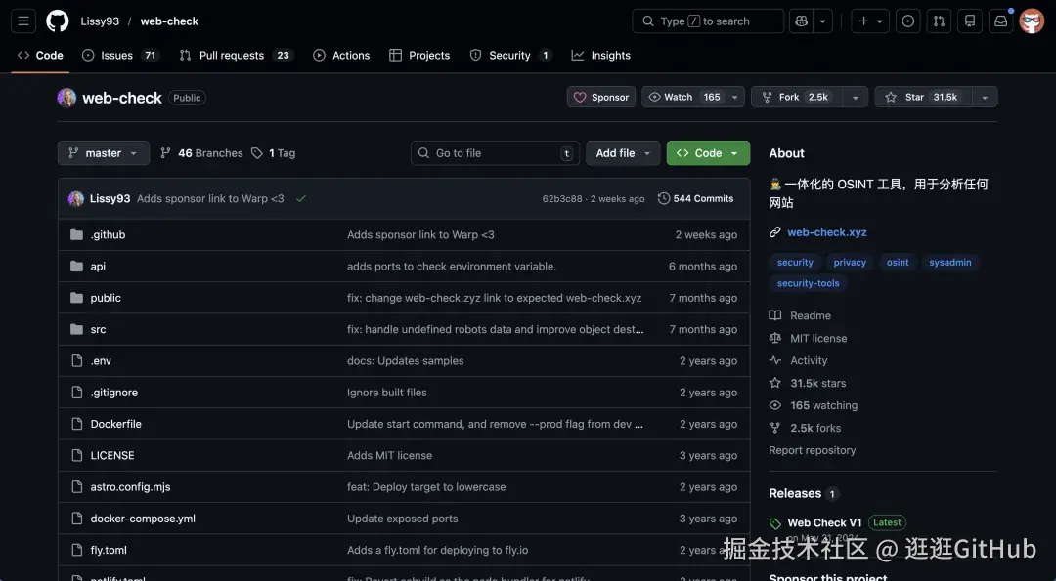The width and height of the screenshot is (1056, 581).
Task: Open the astro.config.mjs file
Action: tap(131, 487)
